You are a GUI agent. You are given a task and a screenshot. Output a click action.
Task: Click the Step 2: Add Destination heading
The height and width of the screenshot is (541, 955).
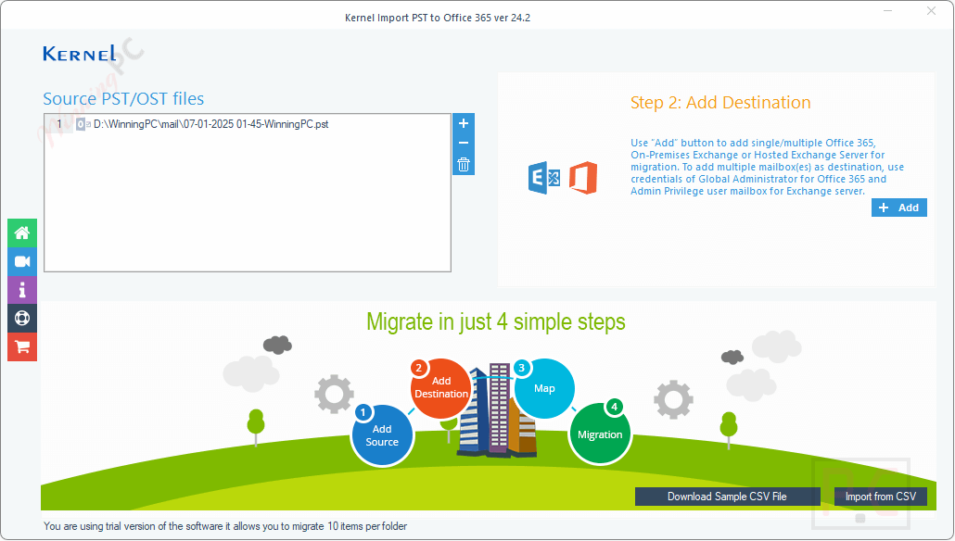pos(720,102)
